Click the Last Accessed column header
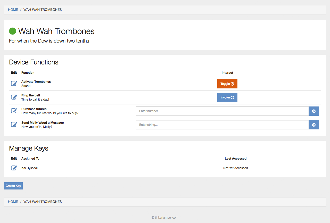The image size is (330, 223). 236,159
